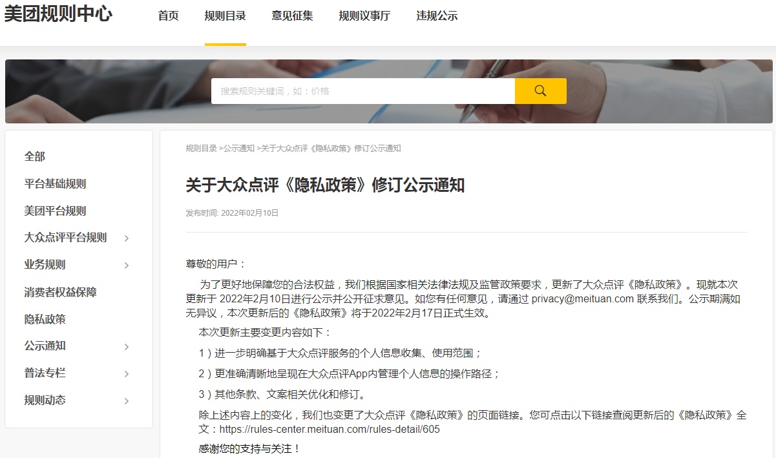Image resolution: width=776 pixels, height=458 pixels.
Task: Select 业务规则 in the sidebar
Action: click(45, 264)
